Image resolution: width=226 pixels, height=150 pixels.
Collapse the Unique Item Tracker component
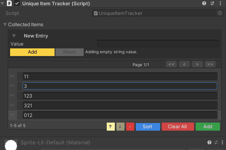pyautogui.click(x=2, y=3)
